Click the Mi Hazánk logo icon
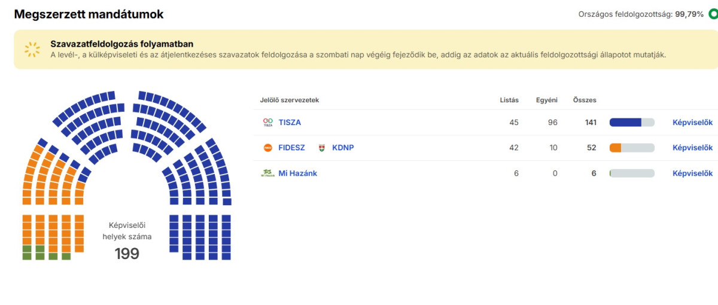Viewport: 718px width, 305px height. (x=267, y=173)
